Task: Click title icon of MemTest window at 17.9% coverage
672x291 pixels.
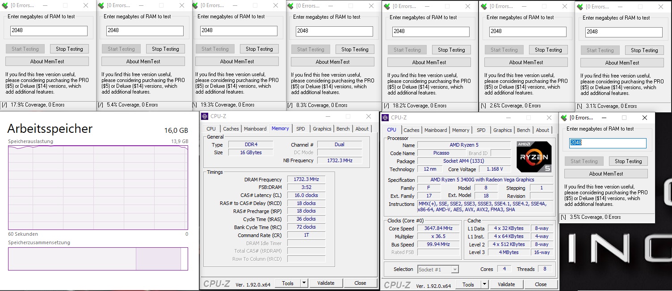Action: [5, 6]
